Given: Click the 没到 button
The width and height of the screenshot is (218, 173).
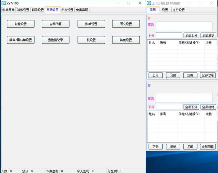Looking at the screenshot, I should click(173, 75).
